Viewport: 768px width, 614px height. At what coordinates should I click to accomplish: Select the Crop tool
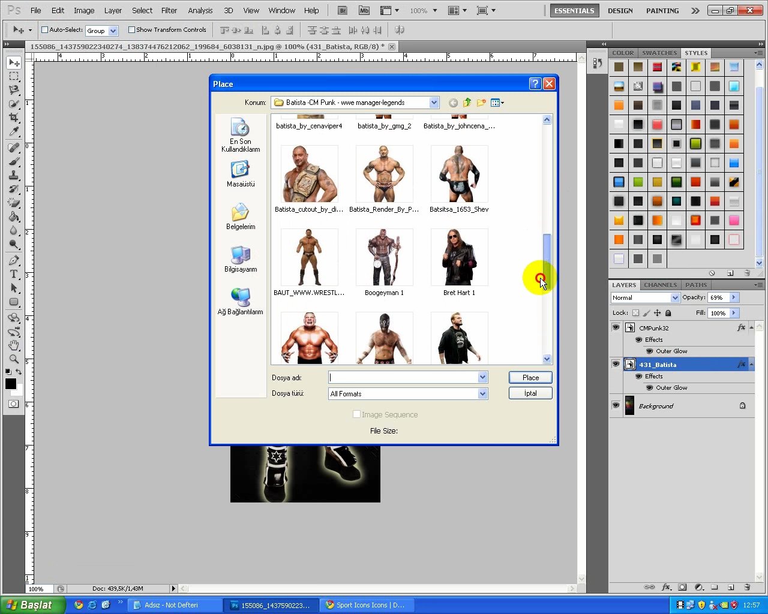(14, 118)
